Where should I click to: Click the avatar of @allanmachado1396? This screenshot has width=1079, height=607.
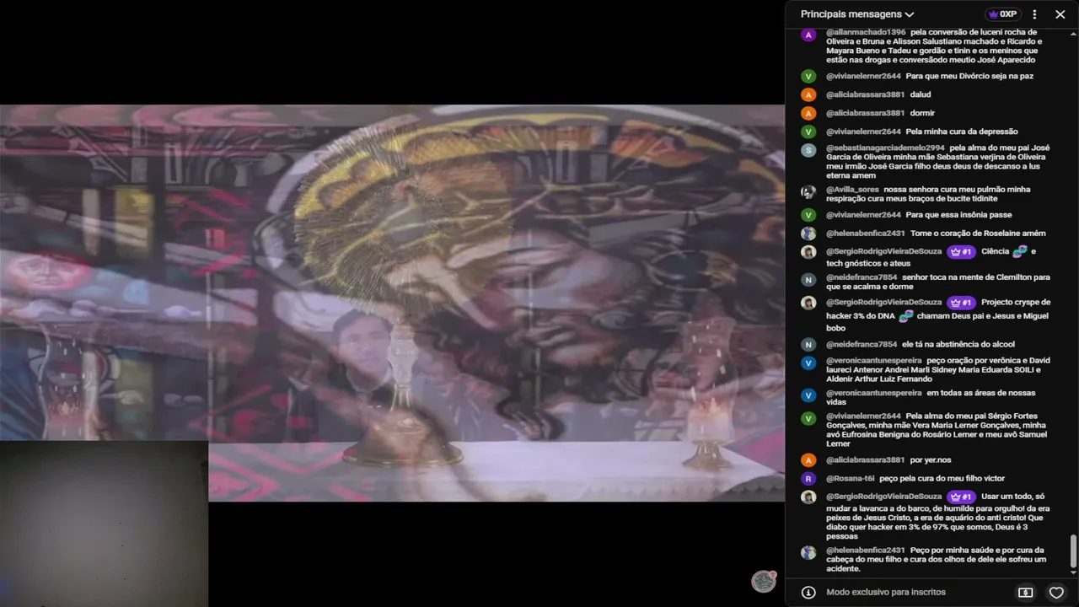(x=808, y=35)
